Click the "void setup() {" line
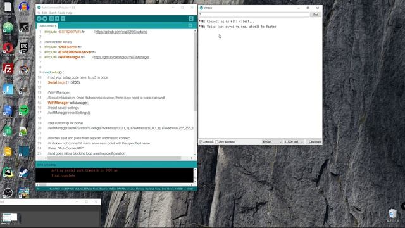The height and width of the screenshot is (228, 405). 54,72
